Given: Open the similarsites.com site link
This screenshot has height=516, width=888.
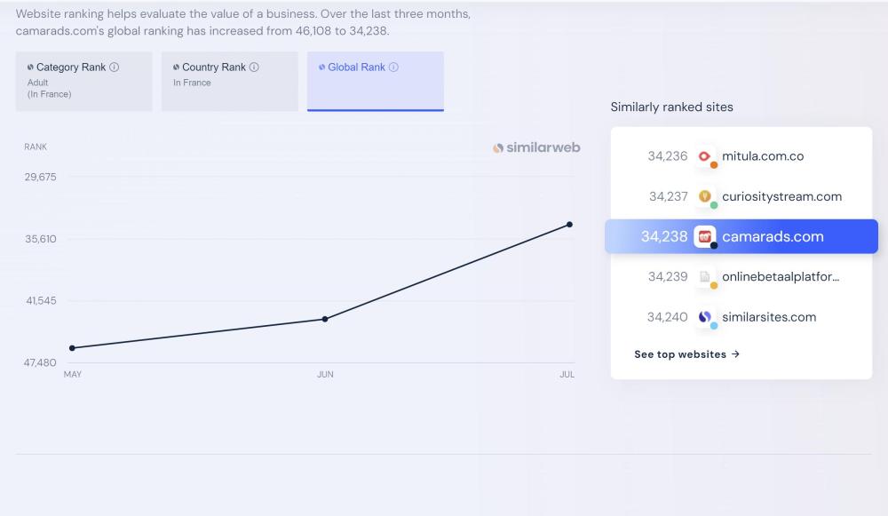Looking at the screenshot, I should coord(769,317).
